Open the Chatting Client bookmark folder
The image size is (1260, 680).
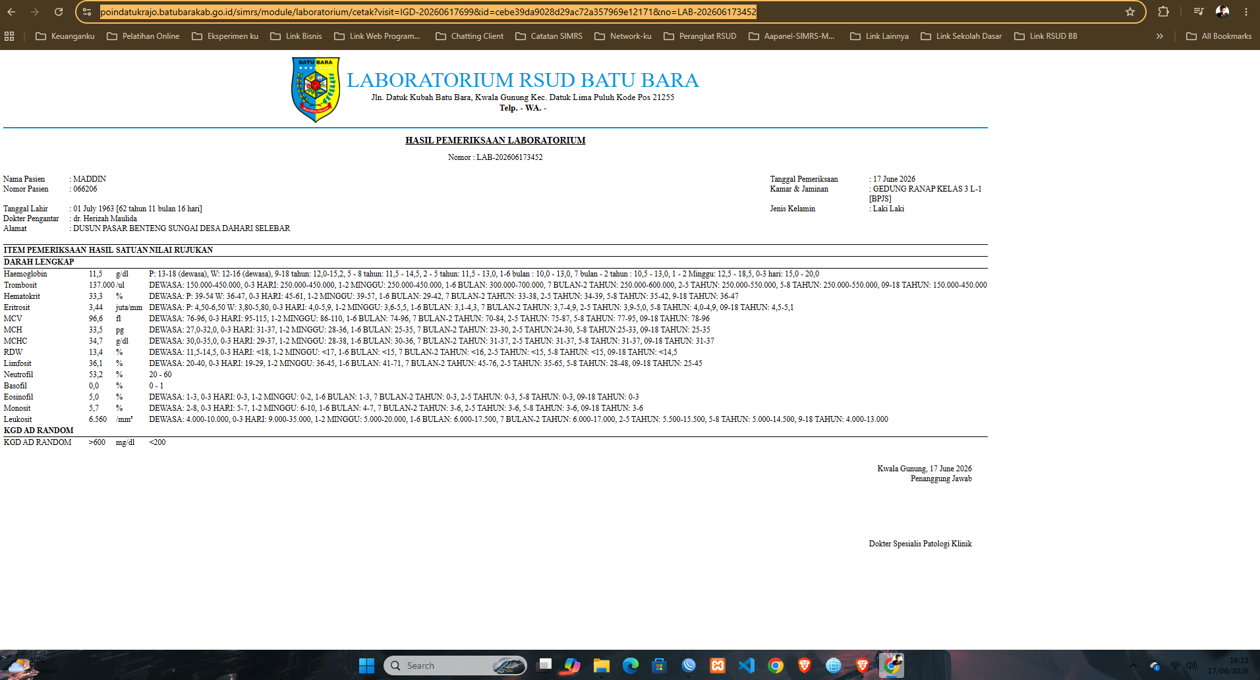[x=469, y=36]
